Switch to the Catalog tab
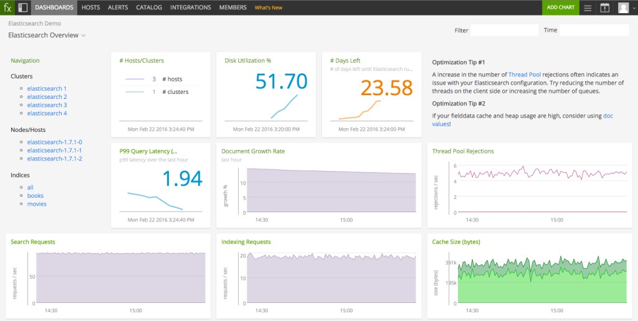 coord(149,7)
